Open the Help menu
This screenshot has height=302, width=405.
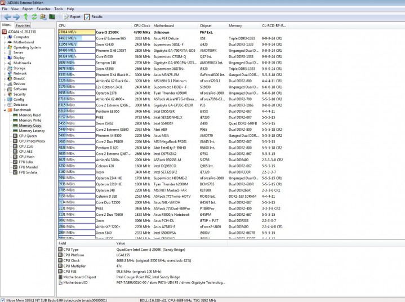[70, 9]
